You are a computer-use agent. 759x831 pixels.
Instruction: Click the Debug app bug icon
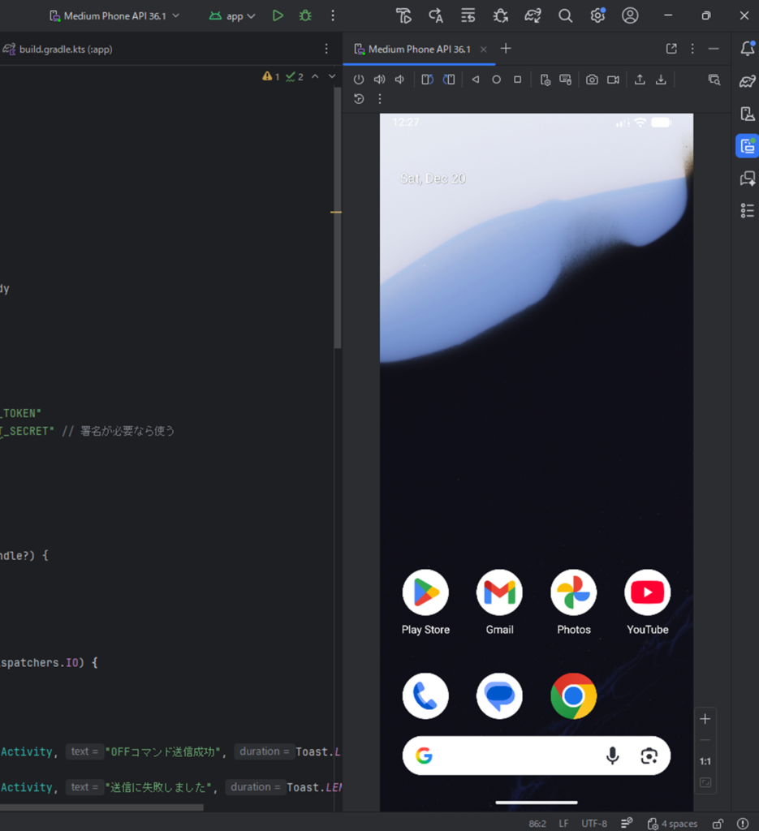pyautogui.click(x=305, y=16)
